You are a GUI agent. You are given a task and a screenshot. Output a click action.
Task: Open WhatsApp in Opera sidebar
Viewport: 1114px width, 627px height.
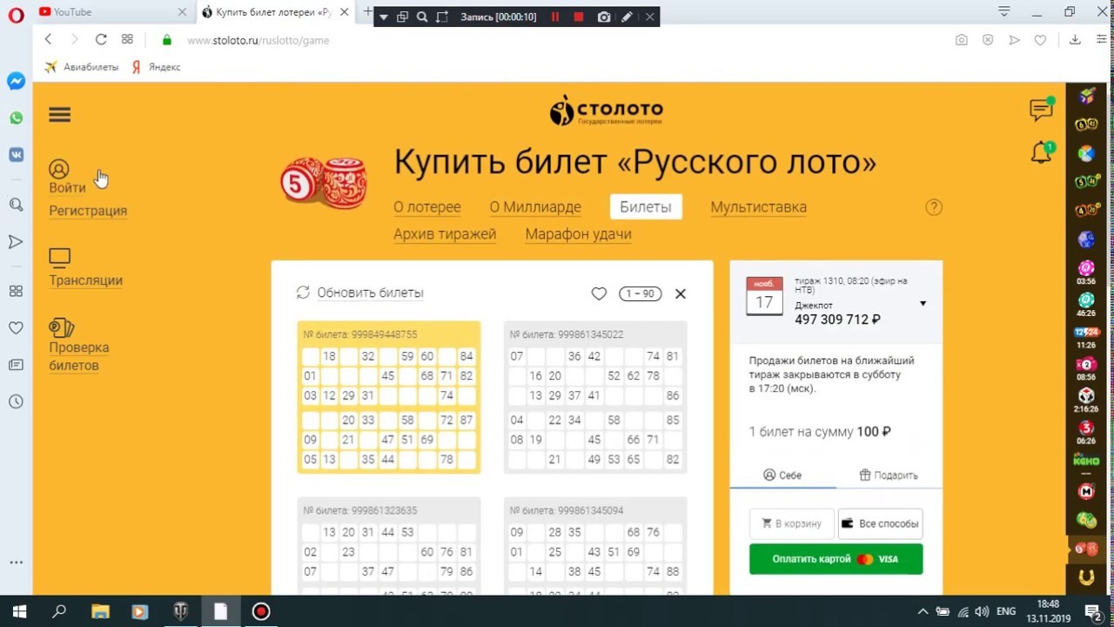click(x=16, y=118)
